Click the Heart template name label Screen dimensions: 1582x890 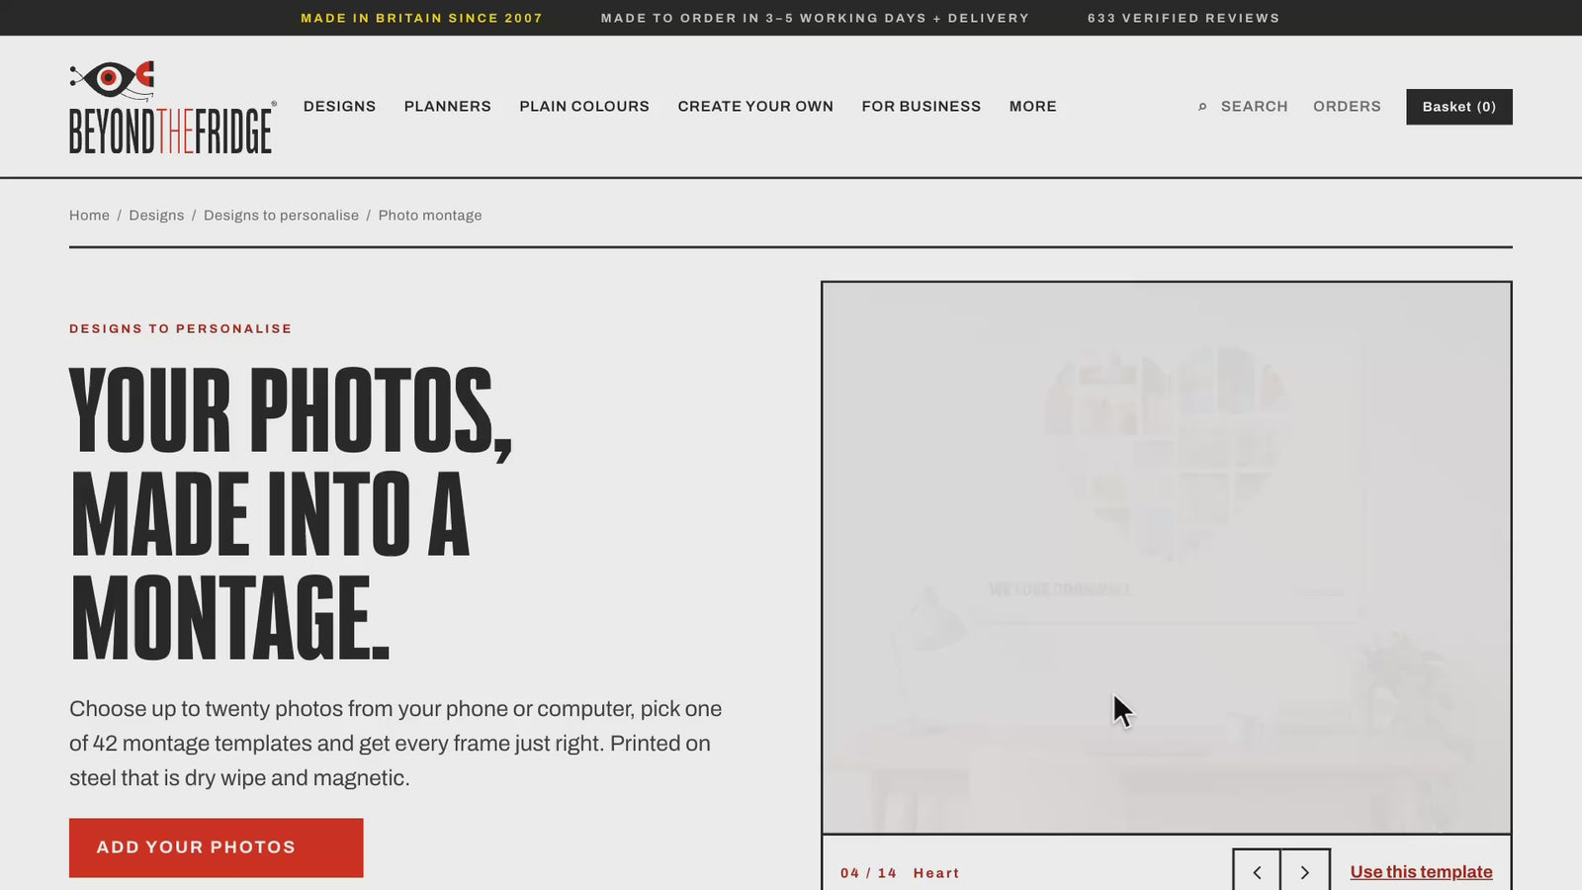pos(936,873)
